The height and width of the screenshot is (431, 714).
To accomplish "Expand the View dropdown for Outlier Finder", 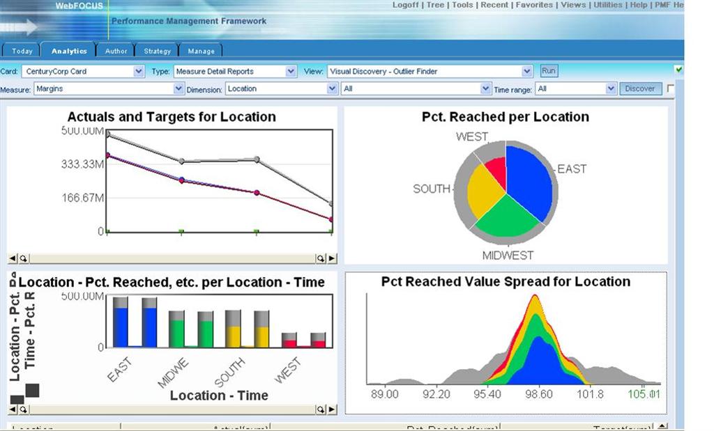I will tap(527, 71).
